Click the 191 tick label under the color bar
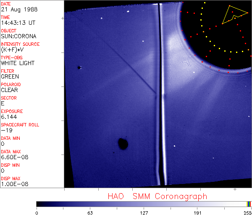The width and height of the screenshot is (252, 215). [197, 212]
